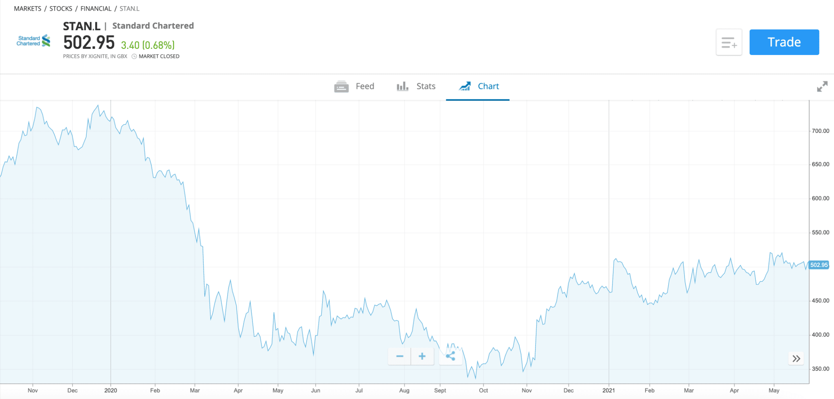Click the Nov label on the time axis
Image resolution: width=834 pixels, height=399 pixels.
(33, 390)
